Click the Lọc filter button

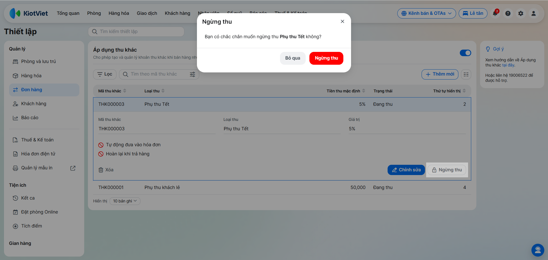pyautogui.click(x=105, y=74)
